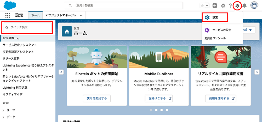262x122 pixels.
Task: Open the notifications bell
Action: [245, 6]
